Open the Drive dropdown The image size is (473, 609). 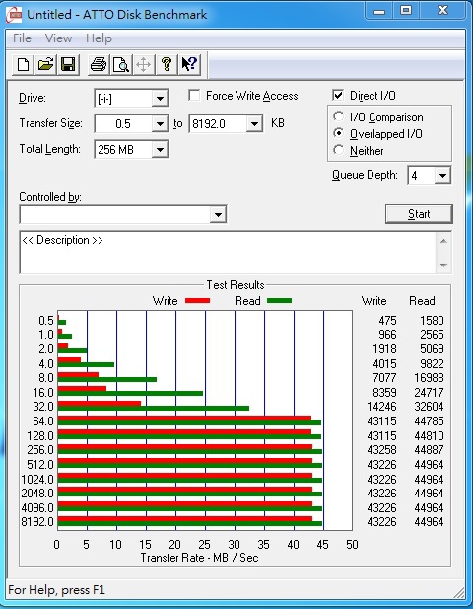point(160,99)
